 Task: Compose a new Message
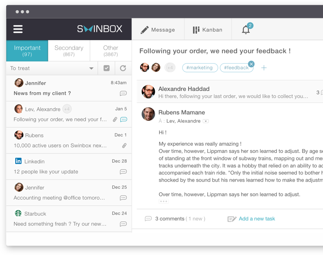pos(158,30)
